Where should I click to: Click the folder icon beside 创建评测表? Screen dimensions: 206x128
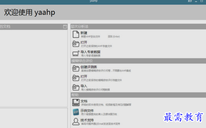76,68
